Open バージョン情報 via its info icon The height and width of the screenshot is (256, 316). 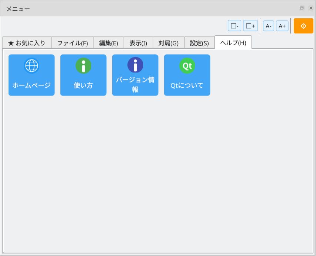[x=135, y=65]
